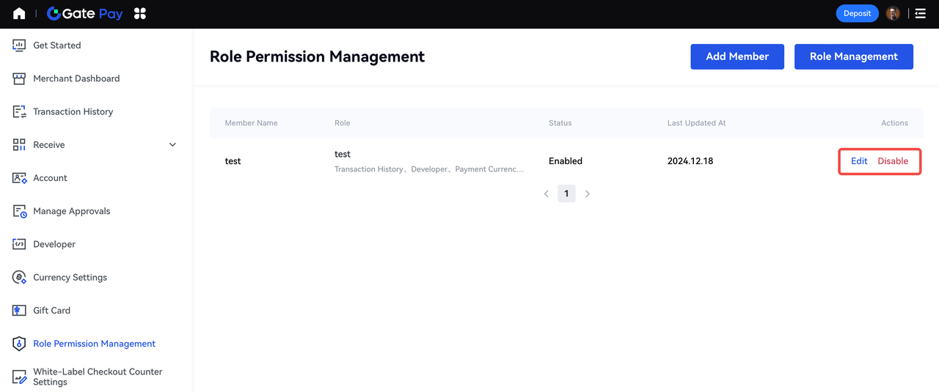Disable the test member
The image size is (939, 392).
[893, 161]
